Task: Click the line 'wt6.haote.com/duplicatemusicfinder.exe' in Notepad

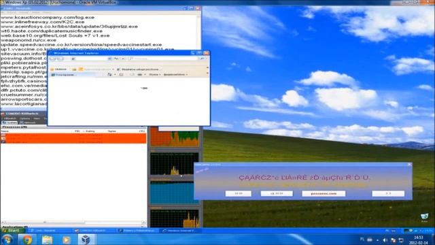Action: [52, 31]
